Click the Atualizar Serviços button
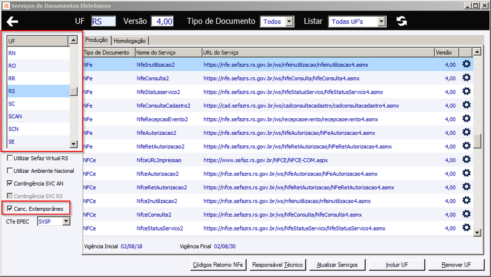 pyautogui.click(x=337, y=265)
